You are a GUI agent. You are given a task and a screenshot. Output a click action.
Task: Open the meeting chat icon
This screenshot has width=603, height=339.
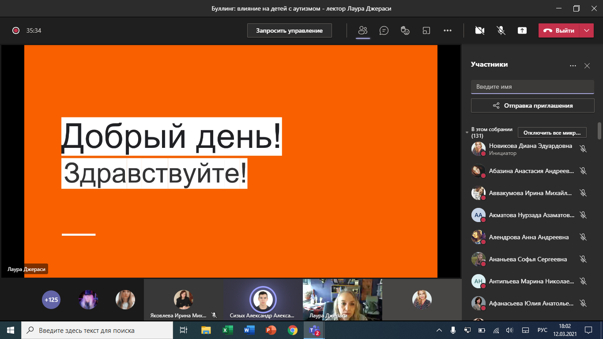[384, 30]
